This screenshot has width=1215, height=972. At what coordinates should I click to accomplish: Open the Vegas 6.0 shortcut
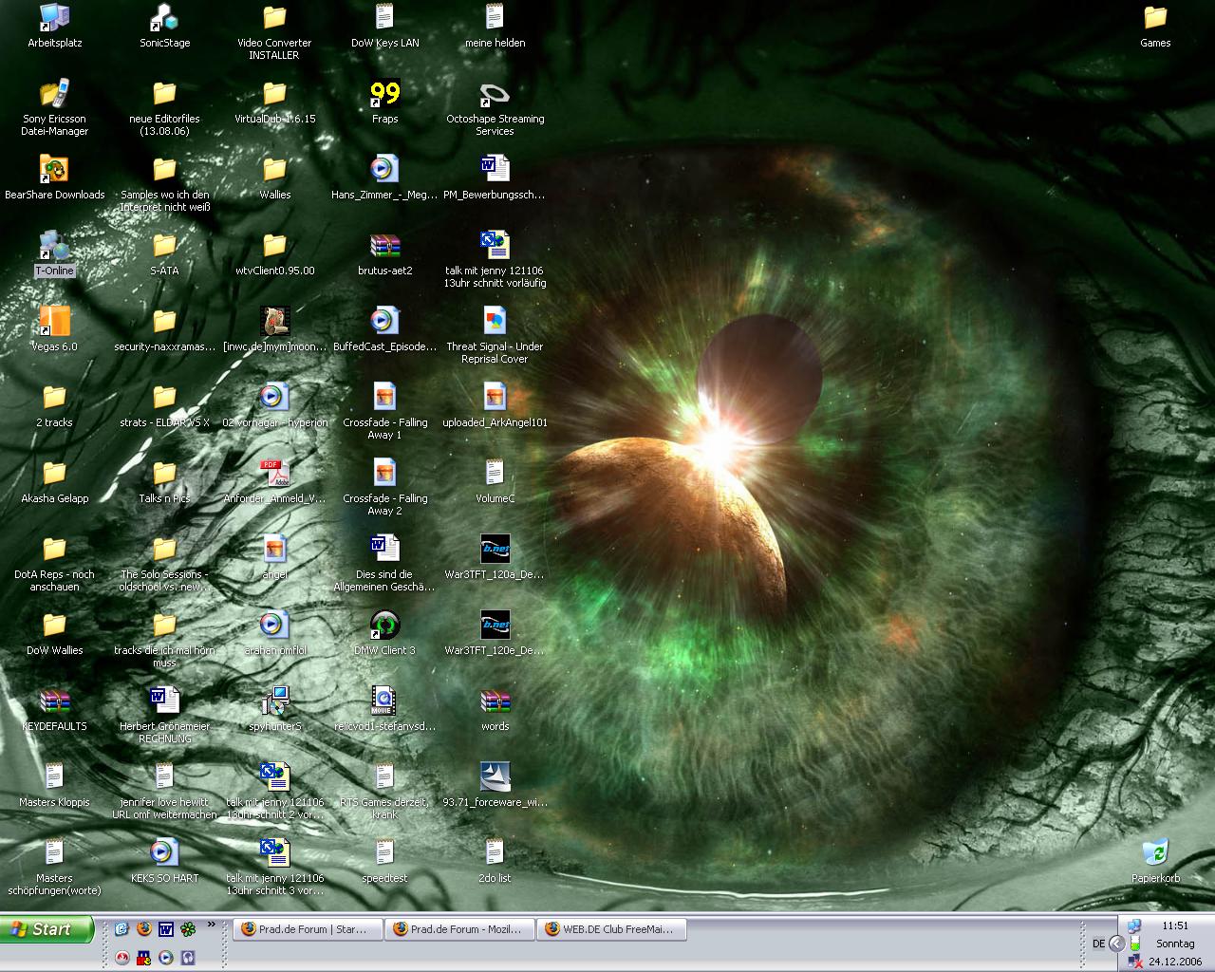pos(54,322)
